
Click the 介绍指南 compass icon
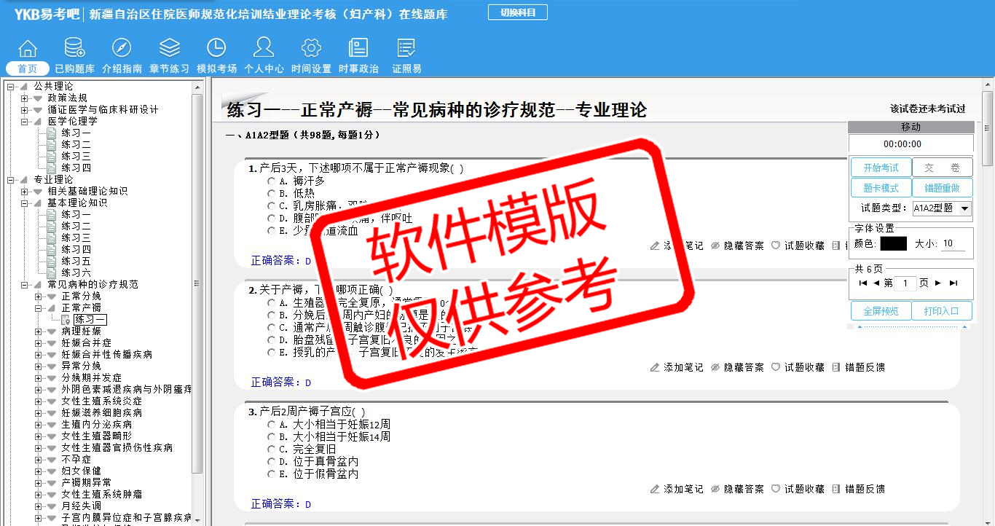tap(122, 49)
